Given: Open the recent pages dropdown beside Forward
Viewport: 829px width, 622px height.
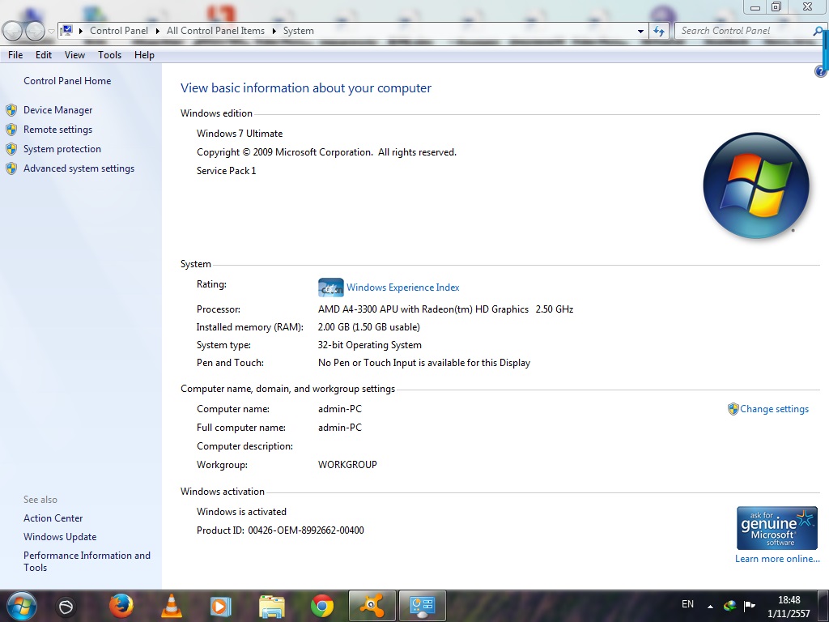Looking at the screenshot, I should pos(51,32).
